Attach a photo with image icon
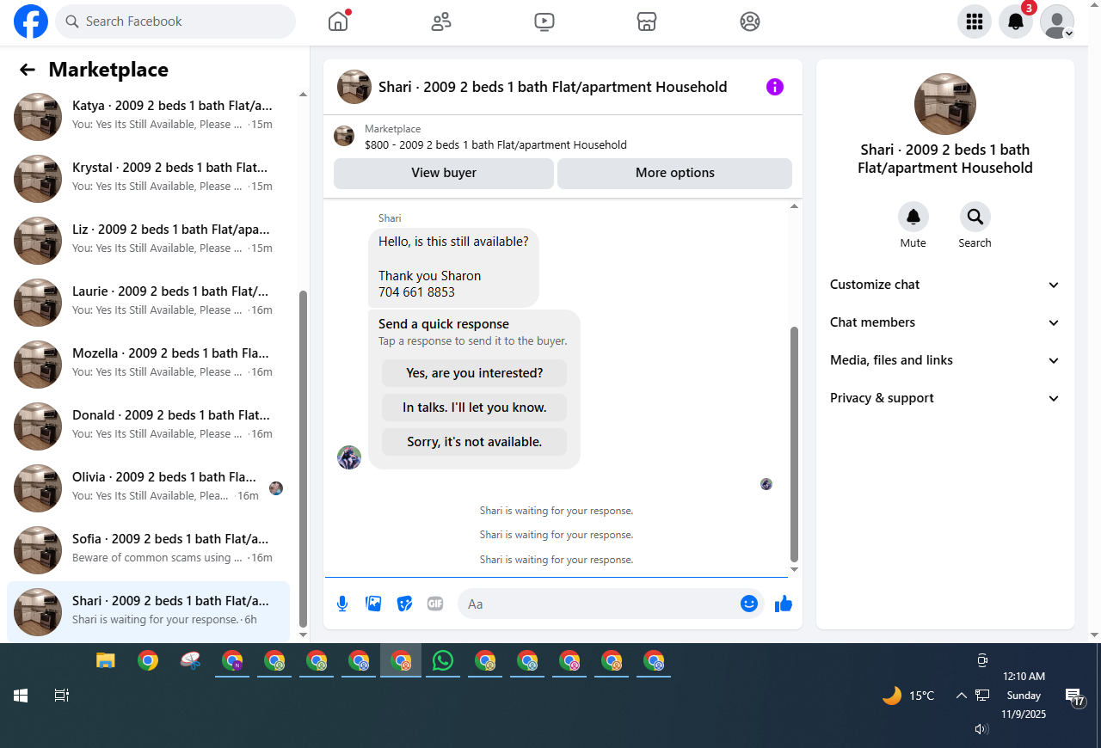This screenshot has height=748, width=1101. coord(373,604)
